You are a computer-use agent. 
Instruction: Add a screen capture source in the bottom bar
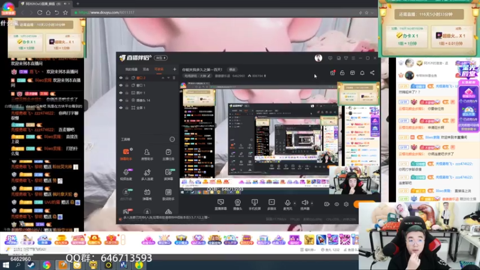click(220, 205)
